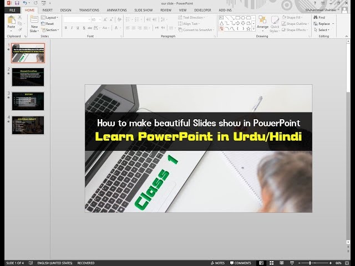Image resolution: width=355 pixels, height=266 pixels.
Task: Toggle Underline formatting
Action: [x=78, y=28]
